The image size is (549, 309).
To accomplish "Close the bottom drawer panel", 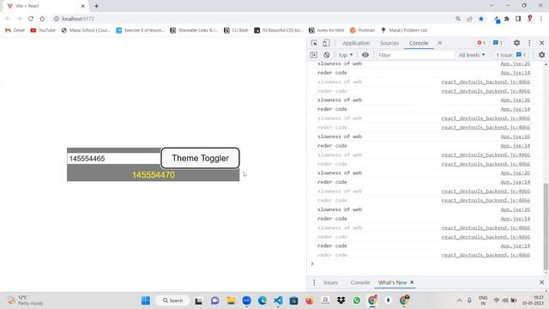I will click(541, 282).
